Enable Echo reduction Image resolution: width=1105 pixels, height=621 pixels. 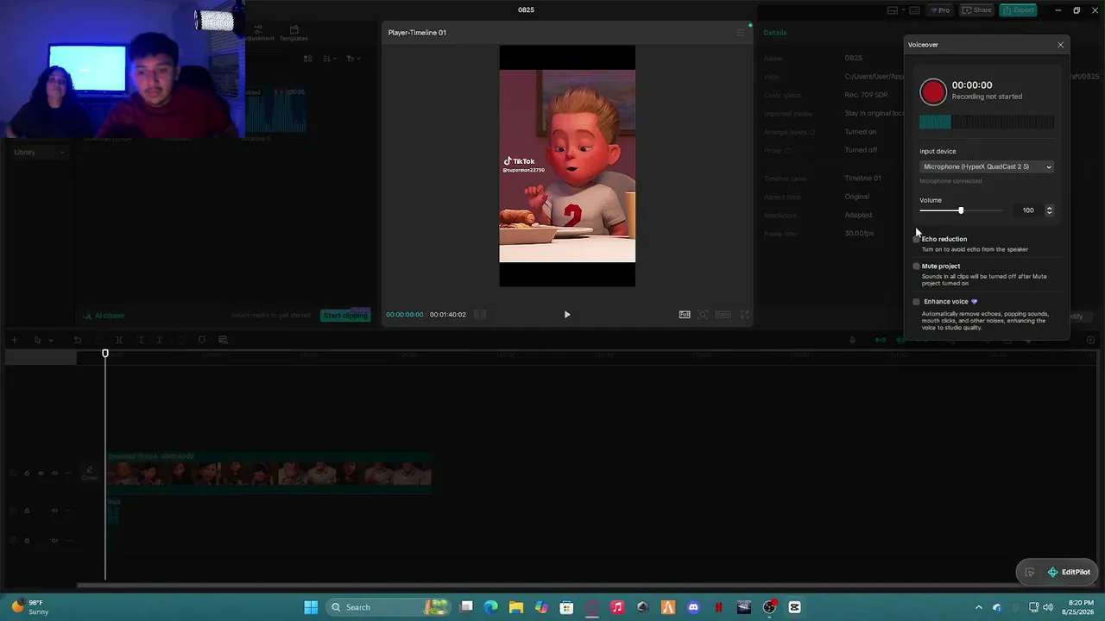pyautogui.click(x=917, y=239)
